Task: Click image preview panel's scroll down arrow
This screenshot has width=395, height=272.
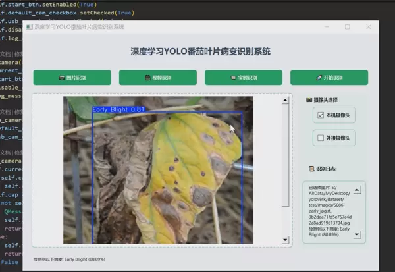Action: [x=284, y=240]
